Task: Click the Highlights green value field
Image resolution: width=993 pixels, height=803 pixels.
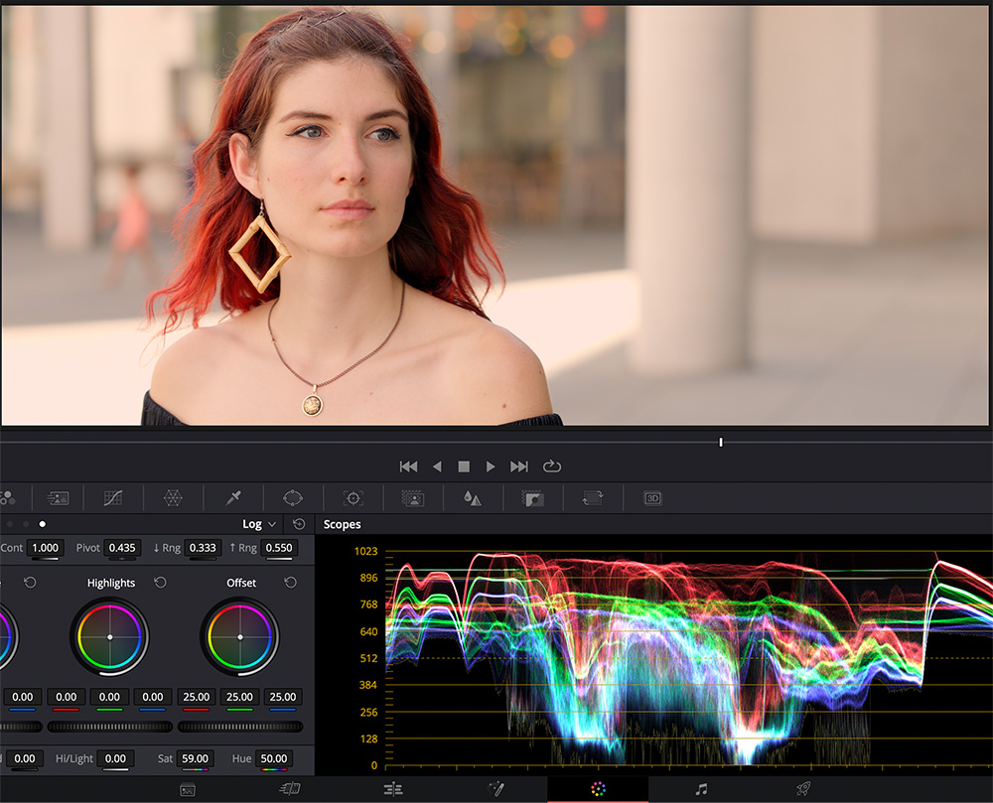Action: pos(109,698)
